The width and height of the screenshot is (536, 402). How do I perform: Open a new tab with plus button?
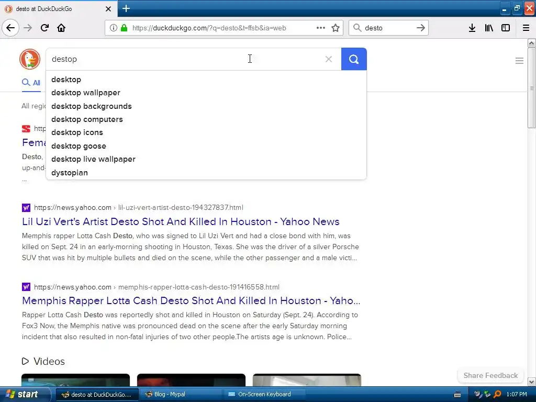(x=126, y=8)
